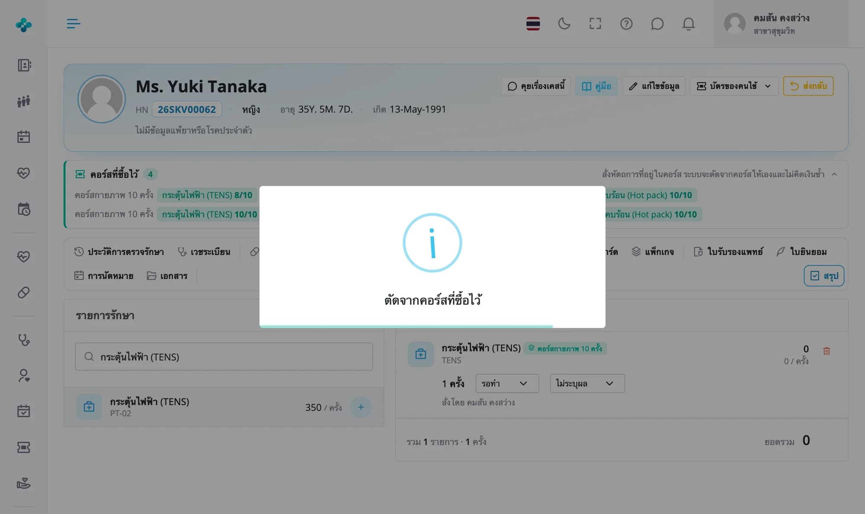Add กระตุ้นไฟฟ้า (TENS) with plus button
865x514 pixels.
pyautogui.click(x=361, y=407)
